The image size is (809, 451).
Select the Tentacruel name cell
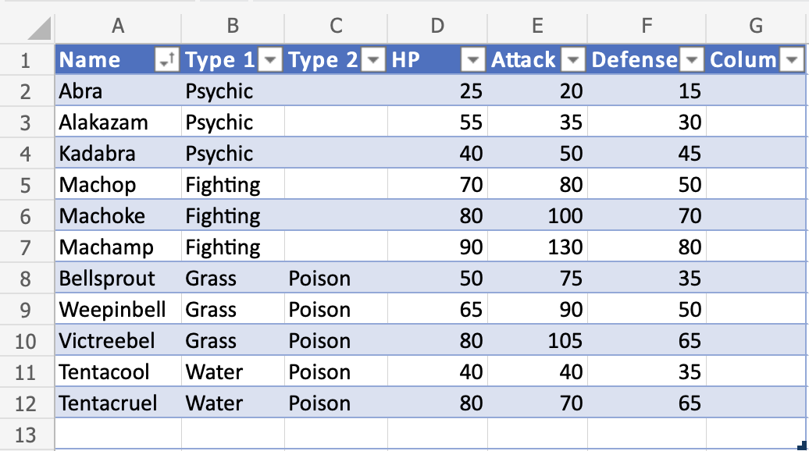[x=118, y=403]
